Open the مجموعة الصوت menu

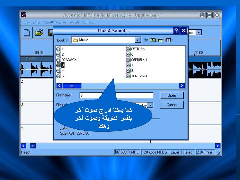coord(55,22)
